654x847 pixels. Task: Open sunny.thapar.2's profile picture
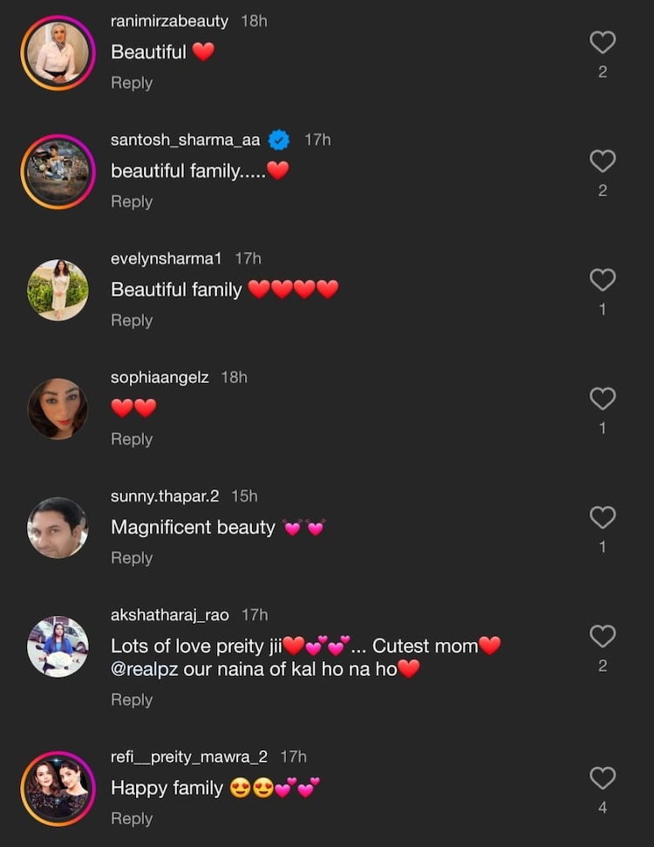(58, 527)
